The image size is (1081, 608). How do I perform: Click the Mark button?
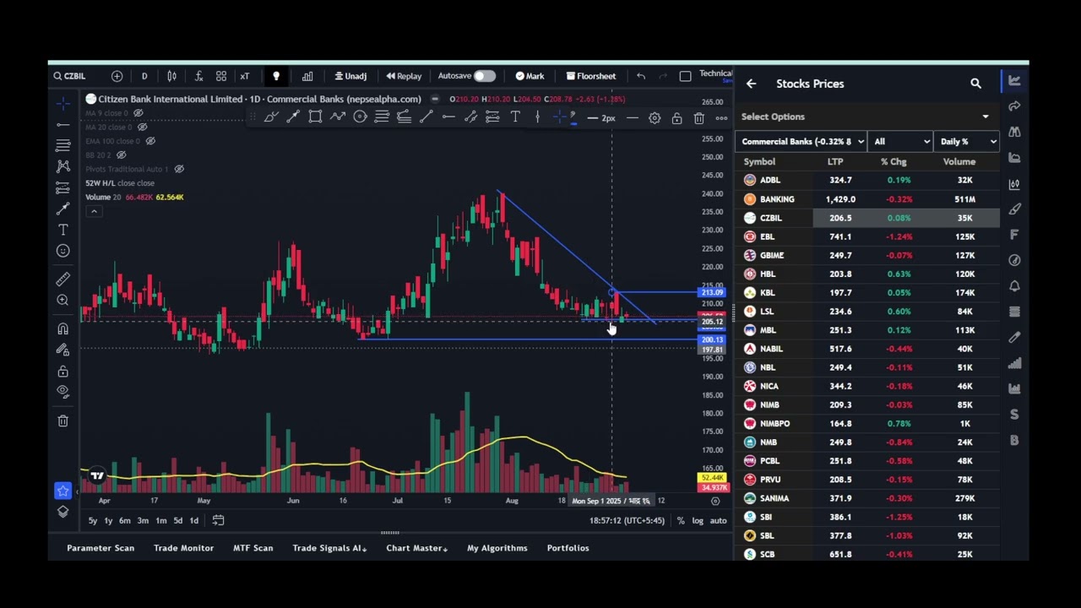530,76
